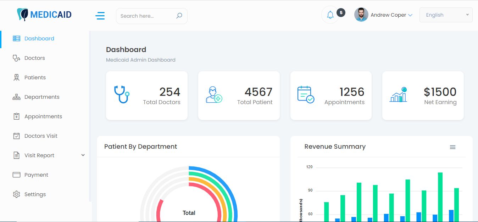Toggle the hamburger sidebar menu icon
The width and height of the screenshot is (478, 222).
[x=100, y=16]
